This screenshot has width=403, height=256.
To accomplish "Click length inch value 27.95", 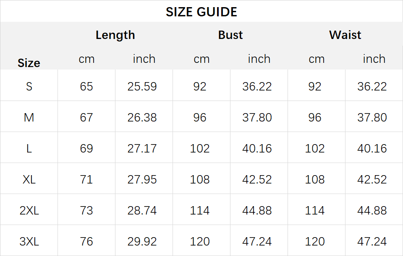I will click(142, 180).
